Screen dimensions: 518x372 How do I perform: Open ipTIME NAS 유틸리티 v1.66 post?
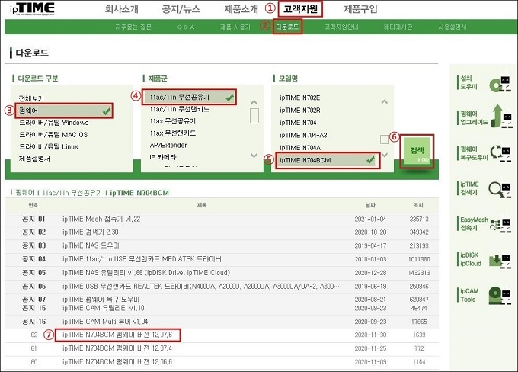pos(146,273)
